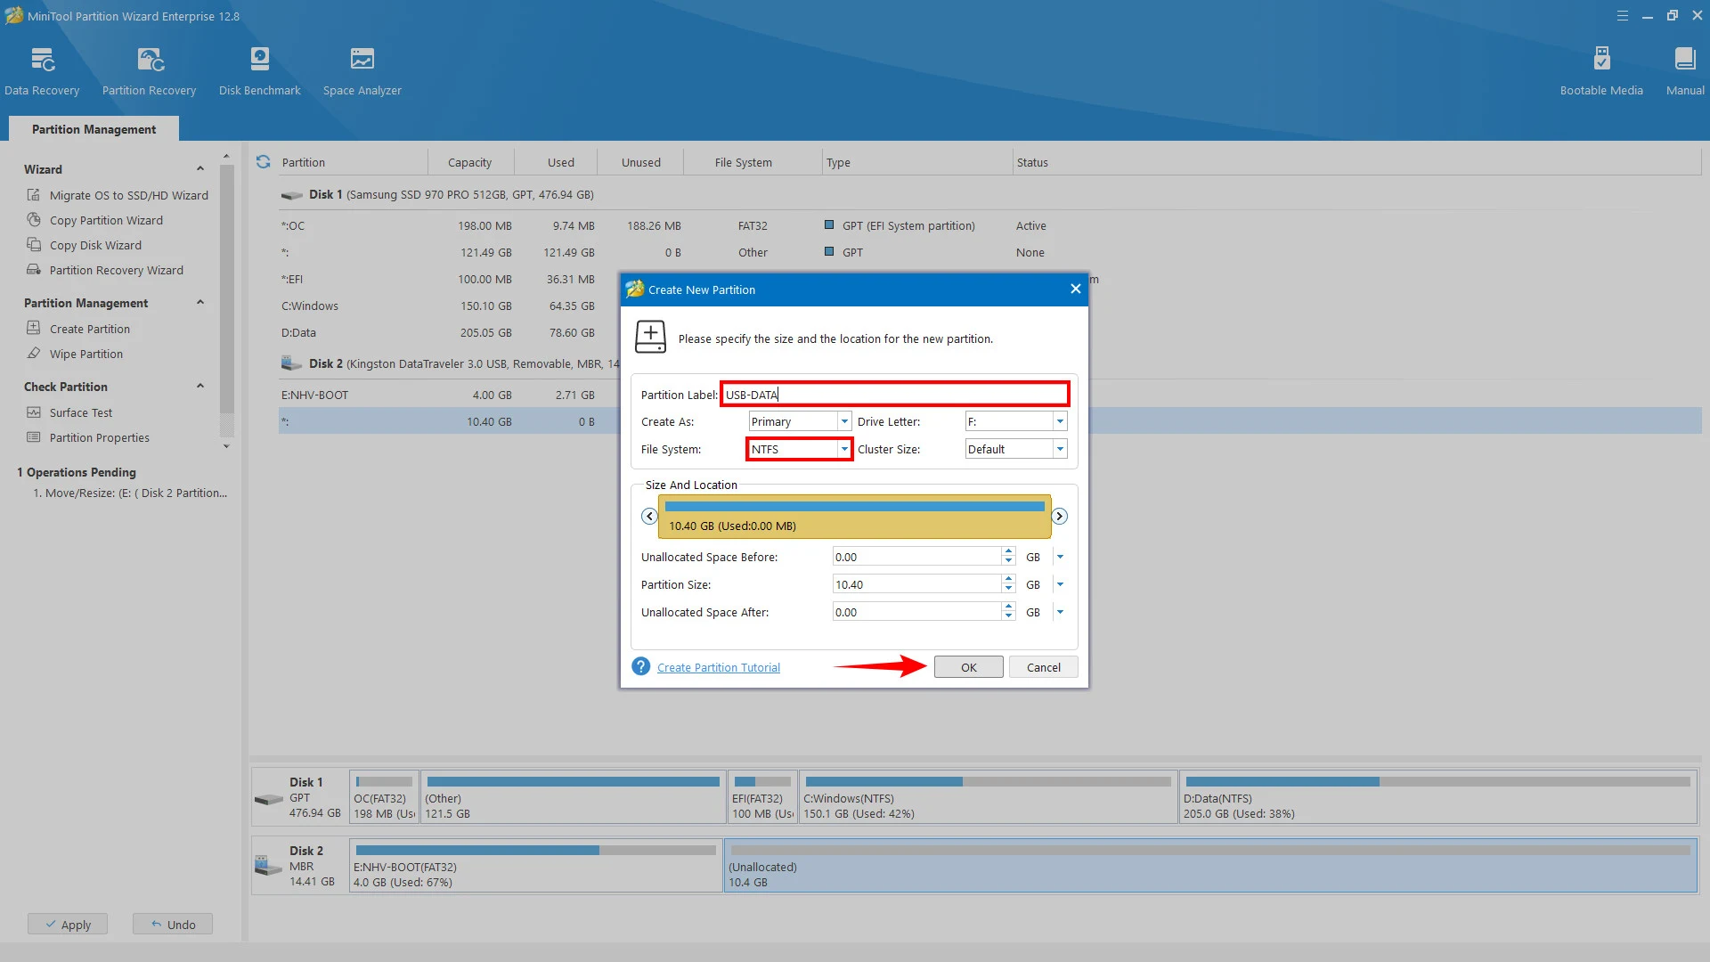Select the Unallocated 10.4 GB block on Disk 2

(1210, 865)
